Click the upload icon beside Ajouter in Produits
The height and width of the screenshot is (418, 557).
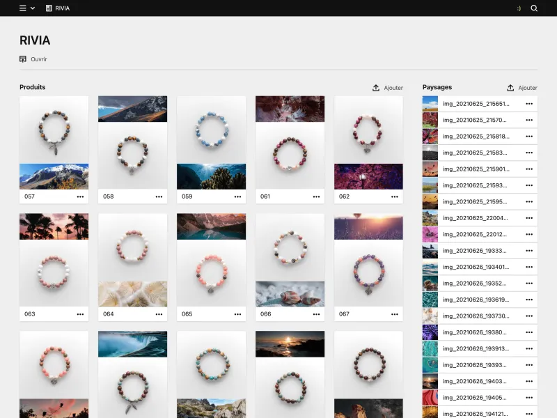[x=375, y=87]
